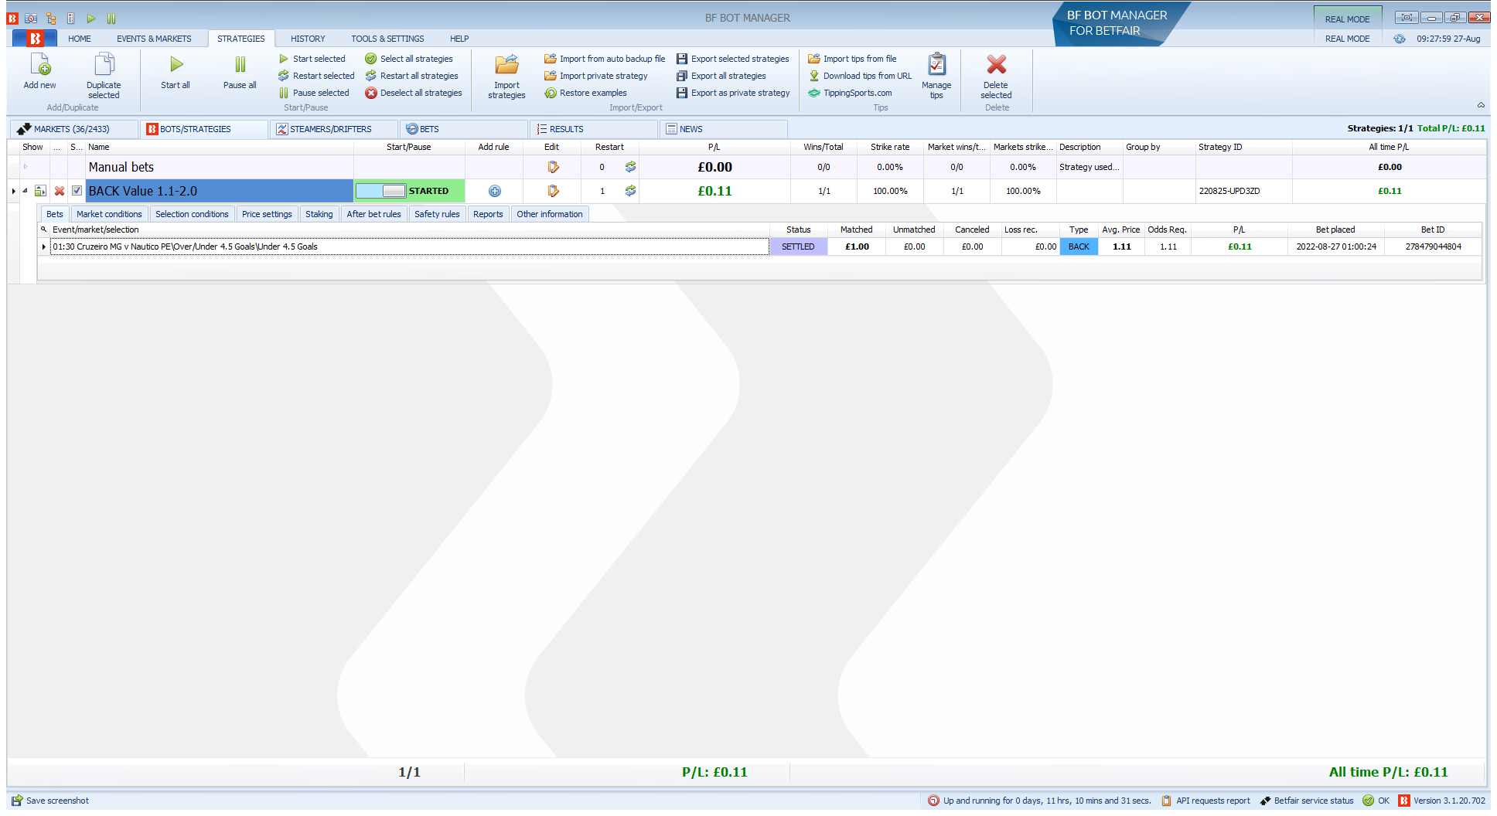The width and height of the screenshot is (1497, 816).
Task: Click Download tips from URL
Action: point(860,76)
